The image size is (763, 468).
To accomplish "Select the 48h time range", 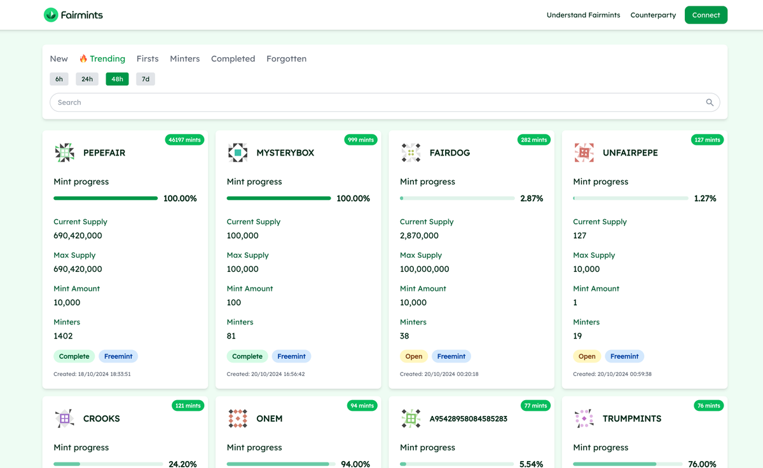I will point(117,79).
